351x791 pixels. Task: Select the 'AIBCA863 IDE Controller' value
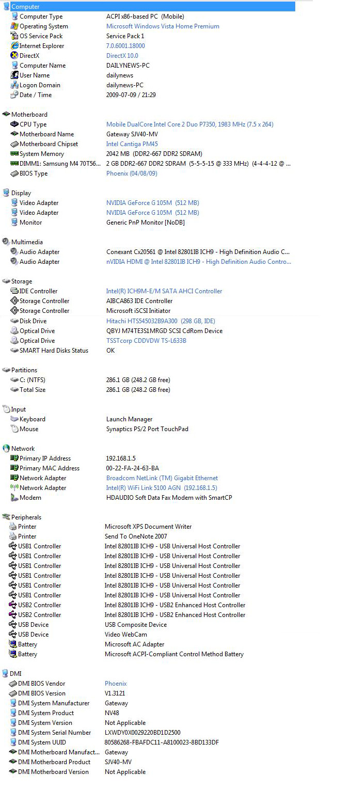(x=139, y=301)
